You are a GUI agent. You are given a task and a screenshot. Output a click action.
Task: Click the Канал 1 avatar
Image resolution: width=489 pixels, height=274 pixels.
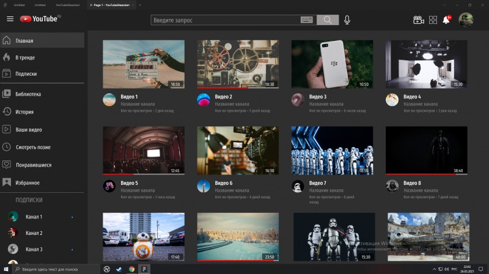pos(13,217)
